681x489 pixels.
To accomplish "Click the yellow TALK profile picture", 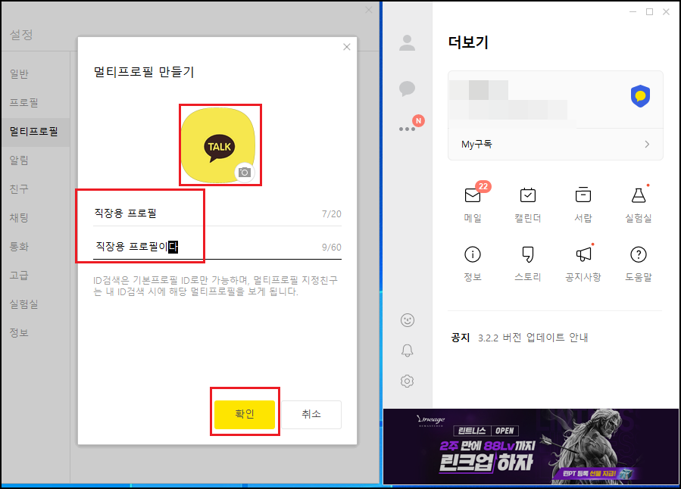I will click(x=218, y=145).
